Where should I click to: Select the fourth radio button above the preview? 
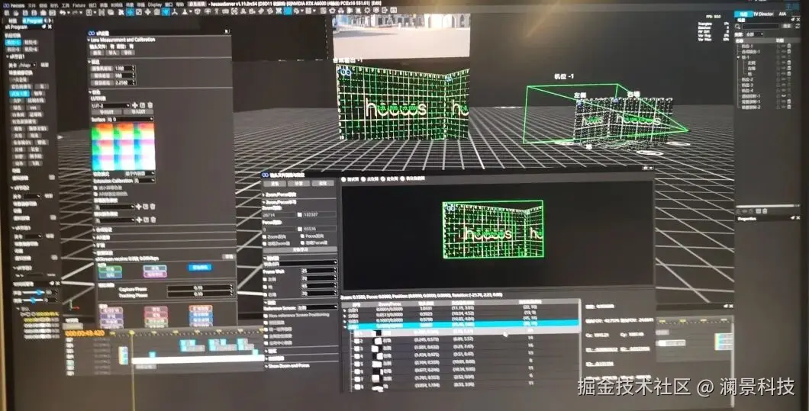(x=403, y=179)
